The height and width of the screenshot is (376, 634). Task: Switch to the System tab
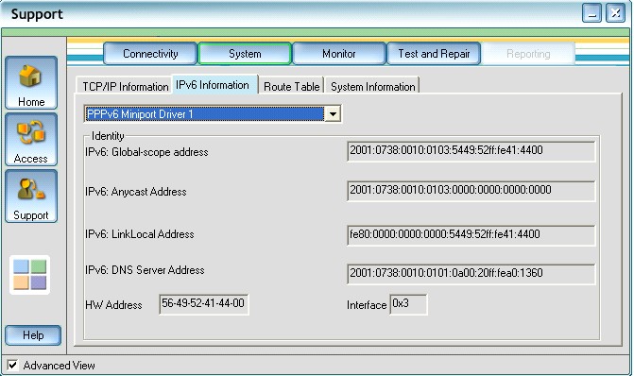click(245, 53)
